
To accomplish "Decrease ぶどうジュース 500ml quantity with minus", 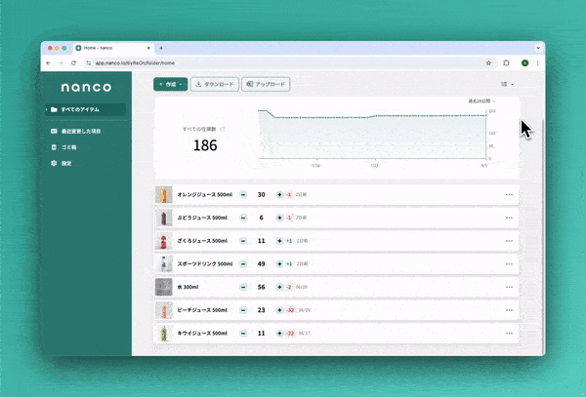I will pyautogui.click(x=243, y=218).
